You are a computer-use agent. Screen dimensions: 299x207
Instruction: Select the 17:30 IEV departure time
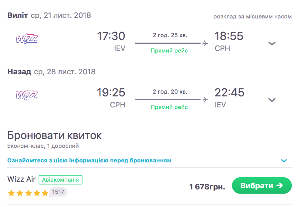point(111,36)
